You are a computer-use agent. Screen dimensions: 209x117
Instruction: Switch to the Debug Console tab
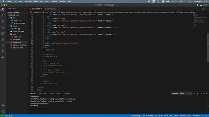pos(56,94)
